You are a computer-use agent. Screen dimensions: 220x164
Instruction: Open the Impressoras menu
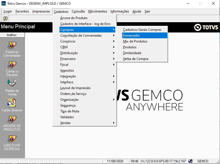(x=41, y=11)
